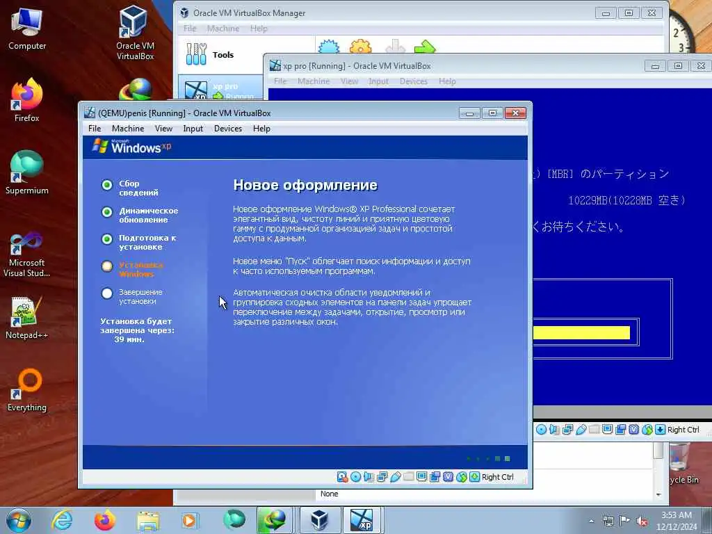The image size is (712, 534).
Task: Launch Internet Explorer from the taskbar
Action: pyautogui.click(x=62, y=520)
